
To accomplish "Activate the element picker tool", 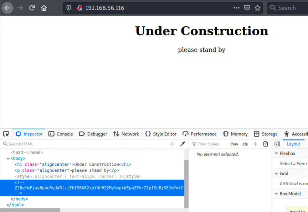I will click(6, 134).
